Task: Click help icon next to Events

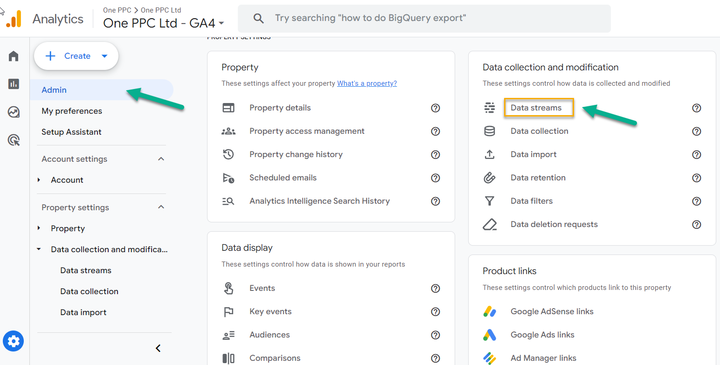Action: [436, 289]
